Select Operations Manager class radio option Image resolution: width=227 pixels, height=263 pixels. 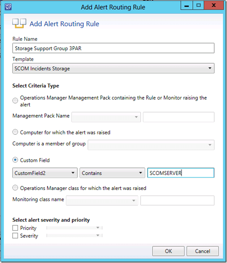point(15,188)
